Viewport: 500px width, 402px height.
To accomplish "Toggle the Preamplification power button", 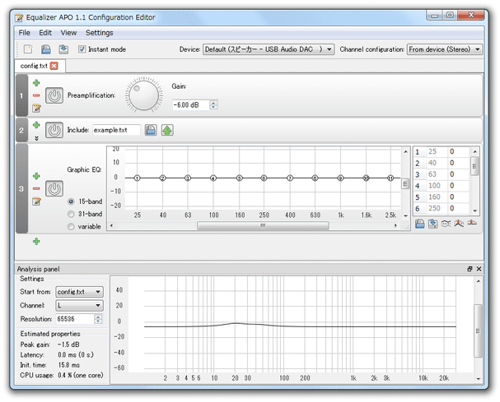I will coord(54,95).
